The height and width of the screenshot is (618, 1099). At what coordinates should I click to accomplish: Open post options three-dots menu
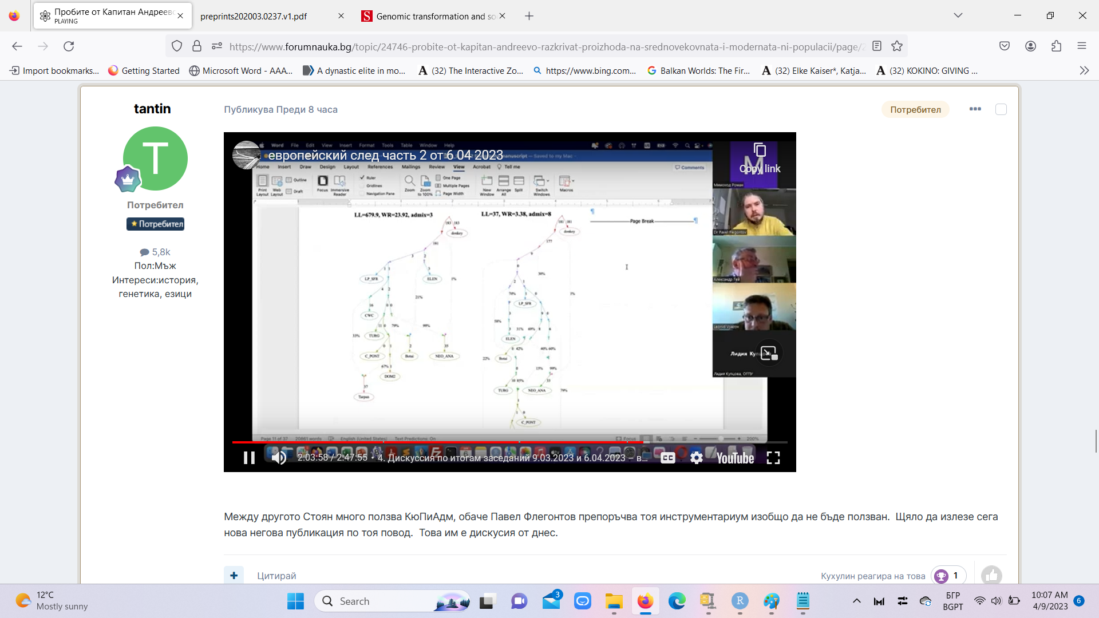point(975,109)
